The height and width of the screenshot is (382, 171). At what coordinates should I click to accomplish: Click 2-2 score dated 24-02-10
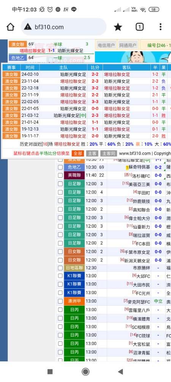click(x=95, y=74)
